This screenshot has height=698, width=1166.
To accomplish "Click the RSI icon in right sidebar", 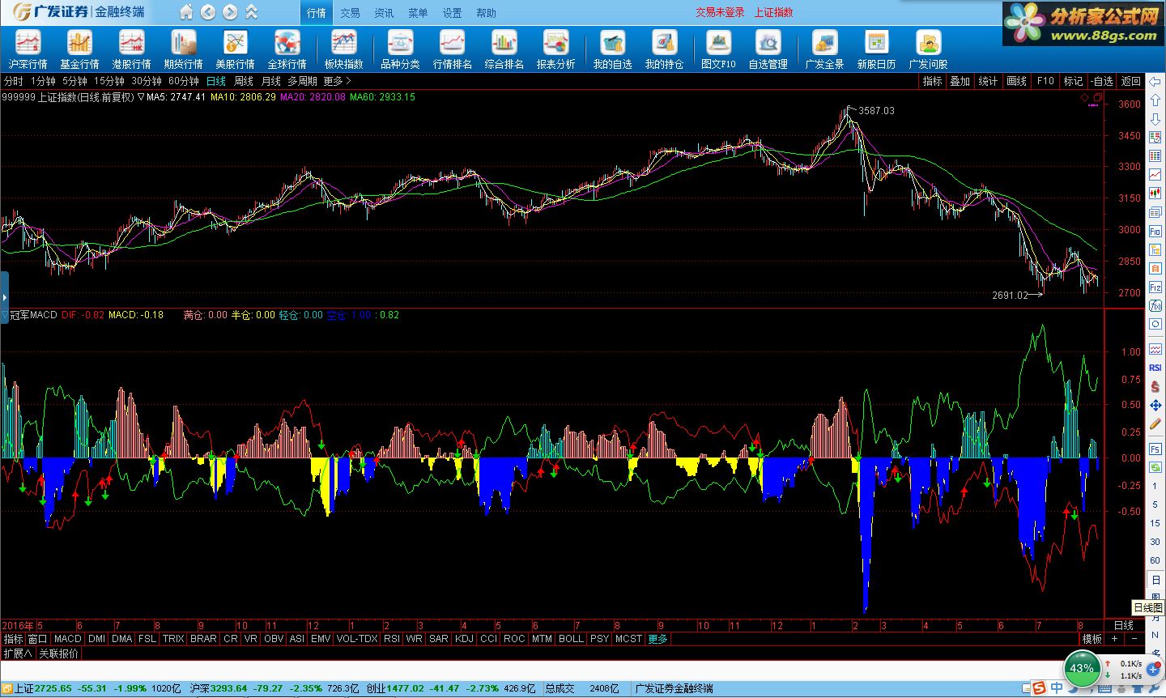I will pyautogui.click(x=1155, y=368).
